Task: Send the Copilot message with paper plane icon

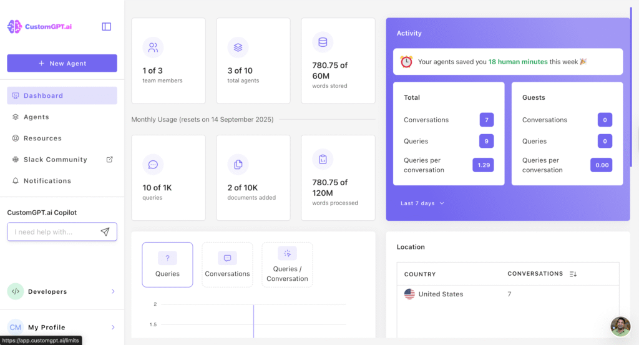Action: pyautogui.click(x=105, y=232)
